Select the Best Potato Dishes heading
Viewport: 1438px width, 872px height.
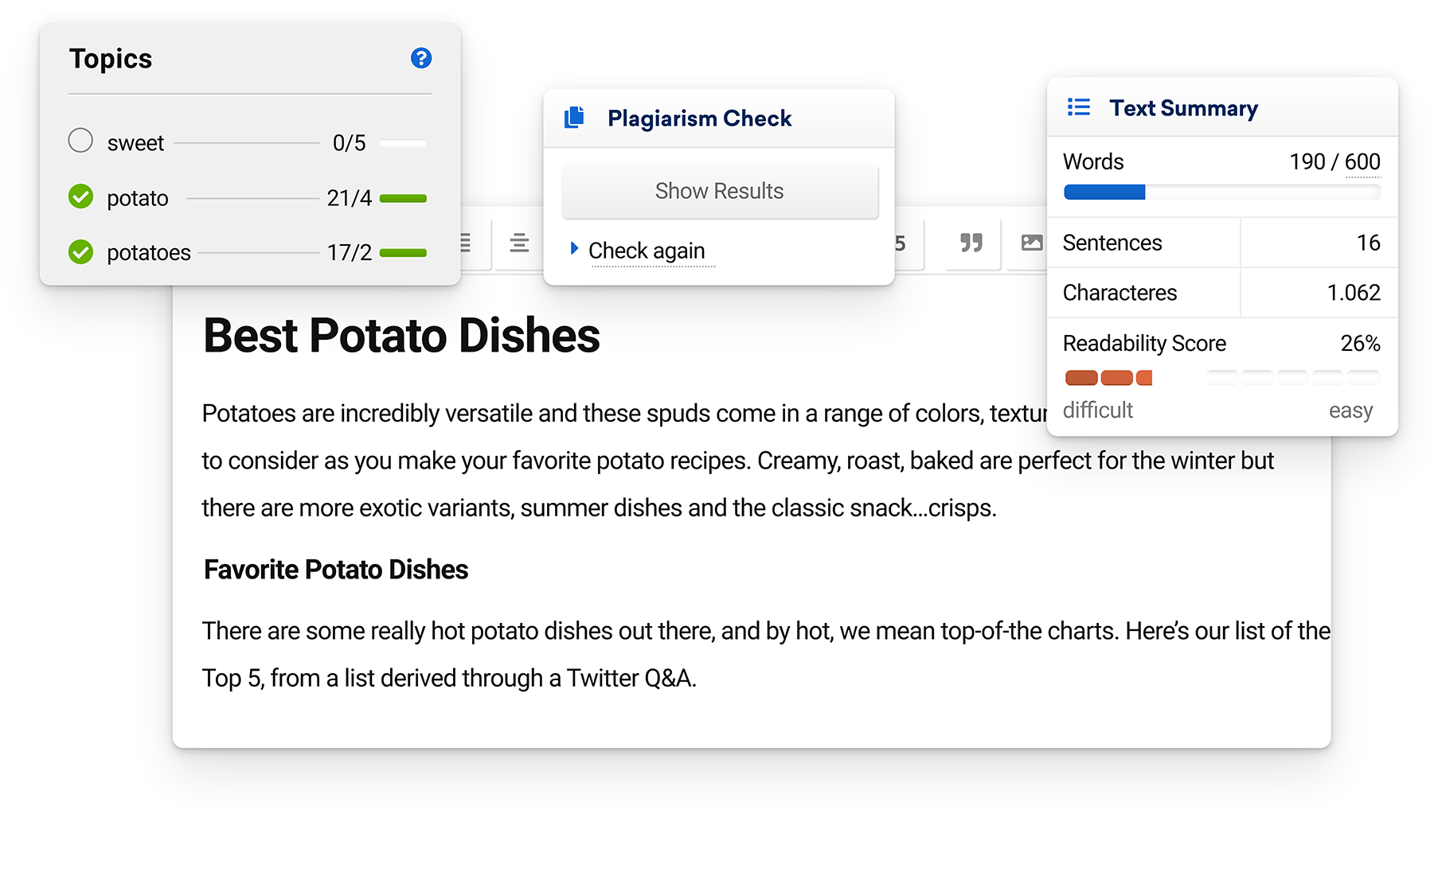[x=401, y=335]
